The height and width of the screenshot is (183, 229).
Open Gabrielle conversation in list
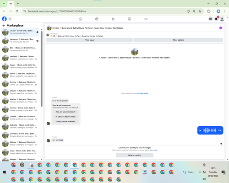tap(20, 126)
